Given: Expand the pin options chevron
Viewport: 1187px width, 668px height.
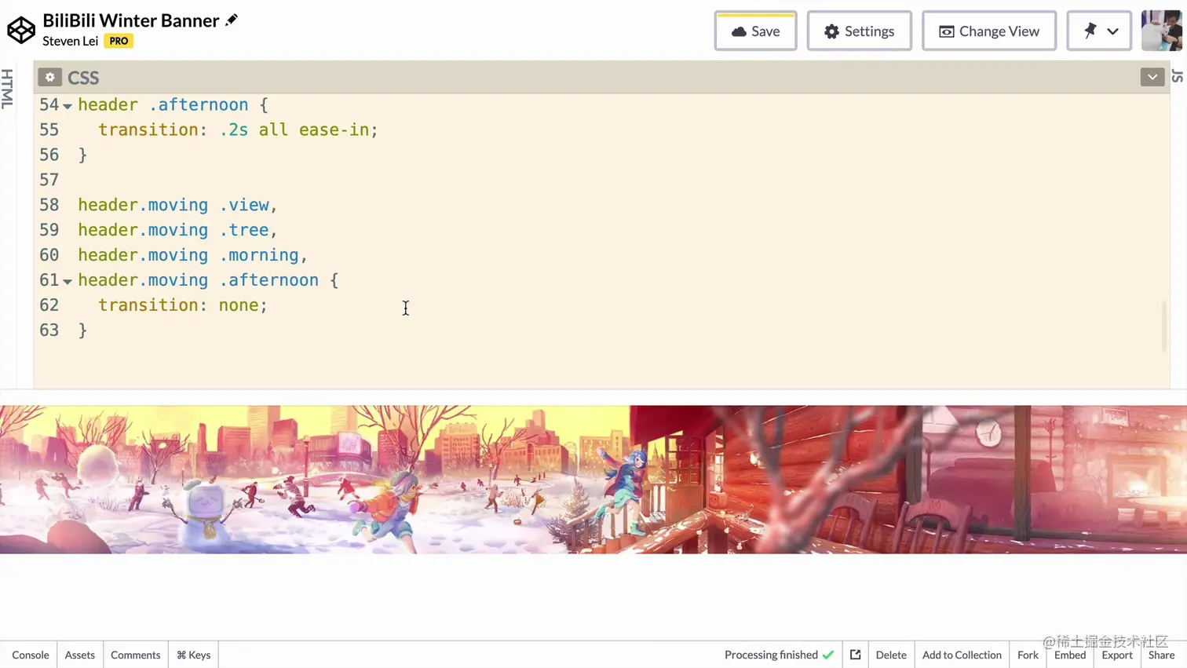Looking at the screenshot, I should point(1113,31).
